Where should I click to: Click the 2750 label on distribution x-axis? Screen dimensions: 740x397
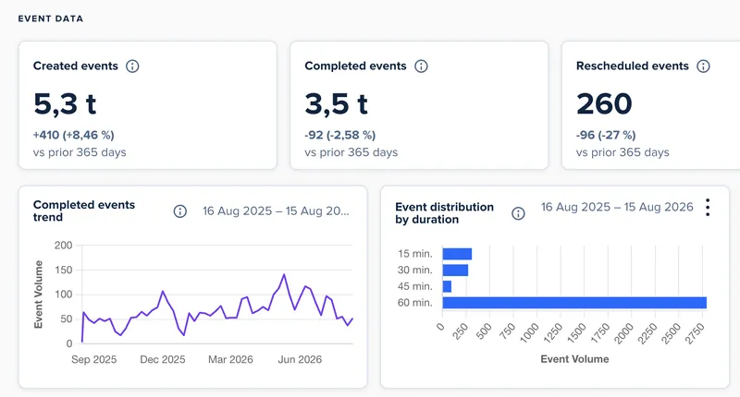click(695, 333)
